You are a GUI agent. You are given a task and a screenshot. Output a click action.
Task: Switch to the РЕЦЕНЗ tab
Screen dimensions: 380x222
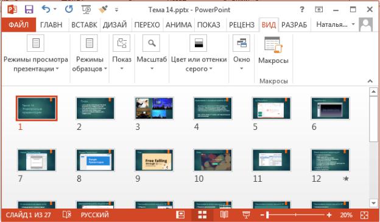(242, 25)
